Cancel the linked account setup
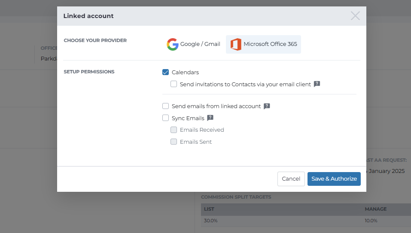 coord(291,179)
